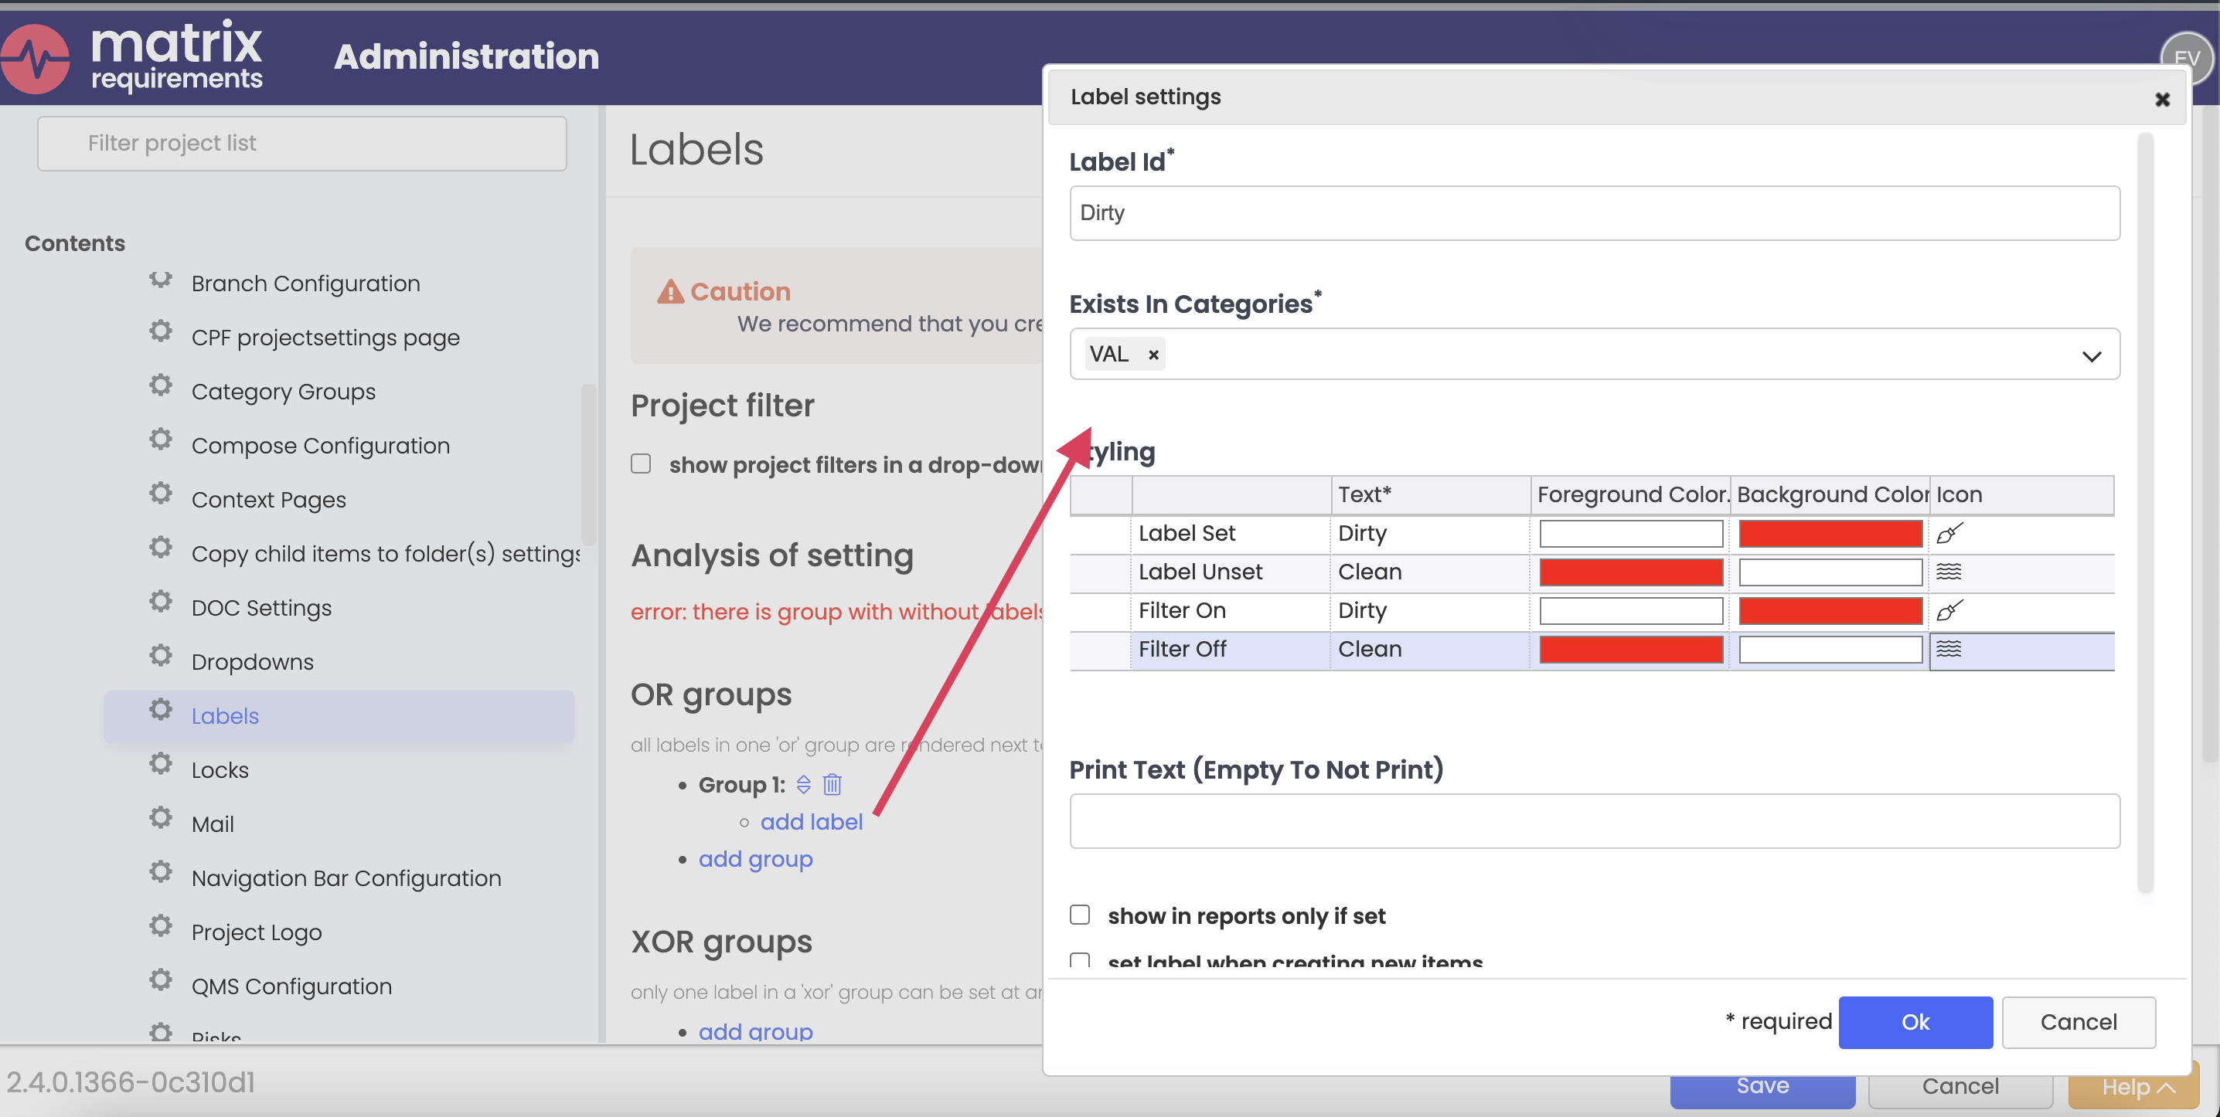Screen dimensions: 2220x1117
Task: Close the Label settings dialog
Action: click(2162, 100)
